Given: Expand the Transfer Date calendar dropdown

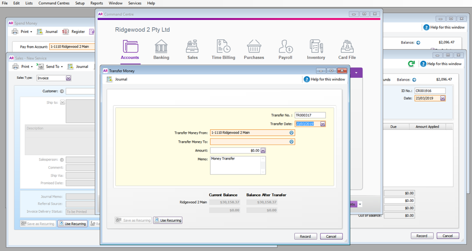Looking at the screenshot, I should pyautogui.click(x=323, y=124).
